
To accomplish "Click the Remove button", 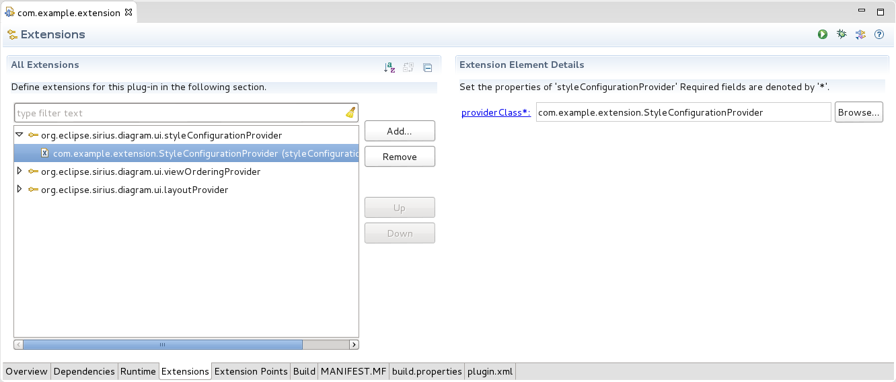I will point(400,157).
